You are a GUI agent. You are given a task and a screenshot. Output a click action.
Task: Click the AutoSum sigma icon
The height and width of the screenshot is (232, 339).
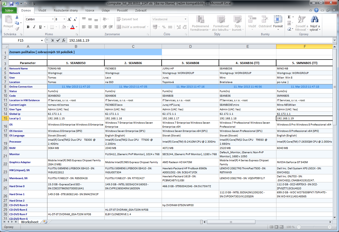[x=289, y=17]
